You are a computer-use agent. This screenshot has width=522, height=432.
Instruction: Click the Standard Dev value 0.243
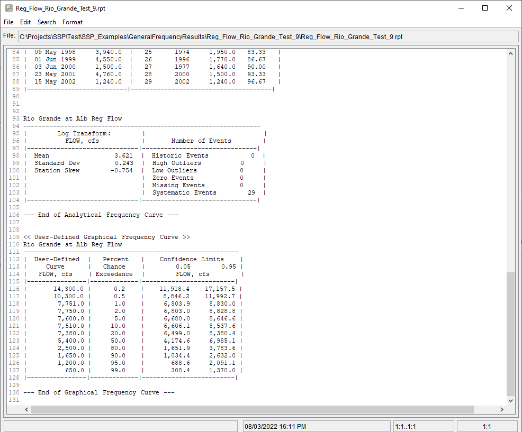(x=124, y=163)
